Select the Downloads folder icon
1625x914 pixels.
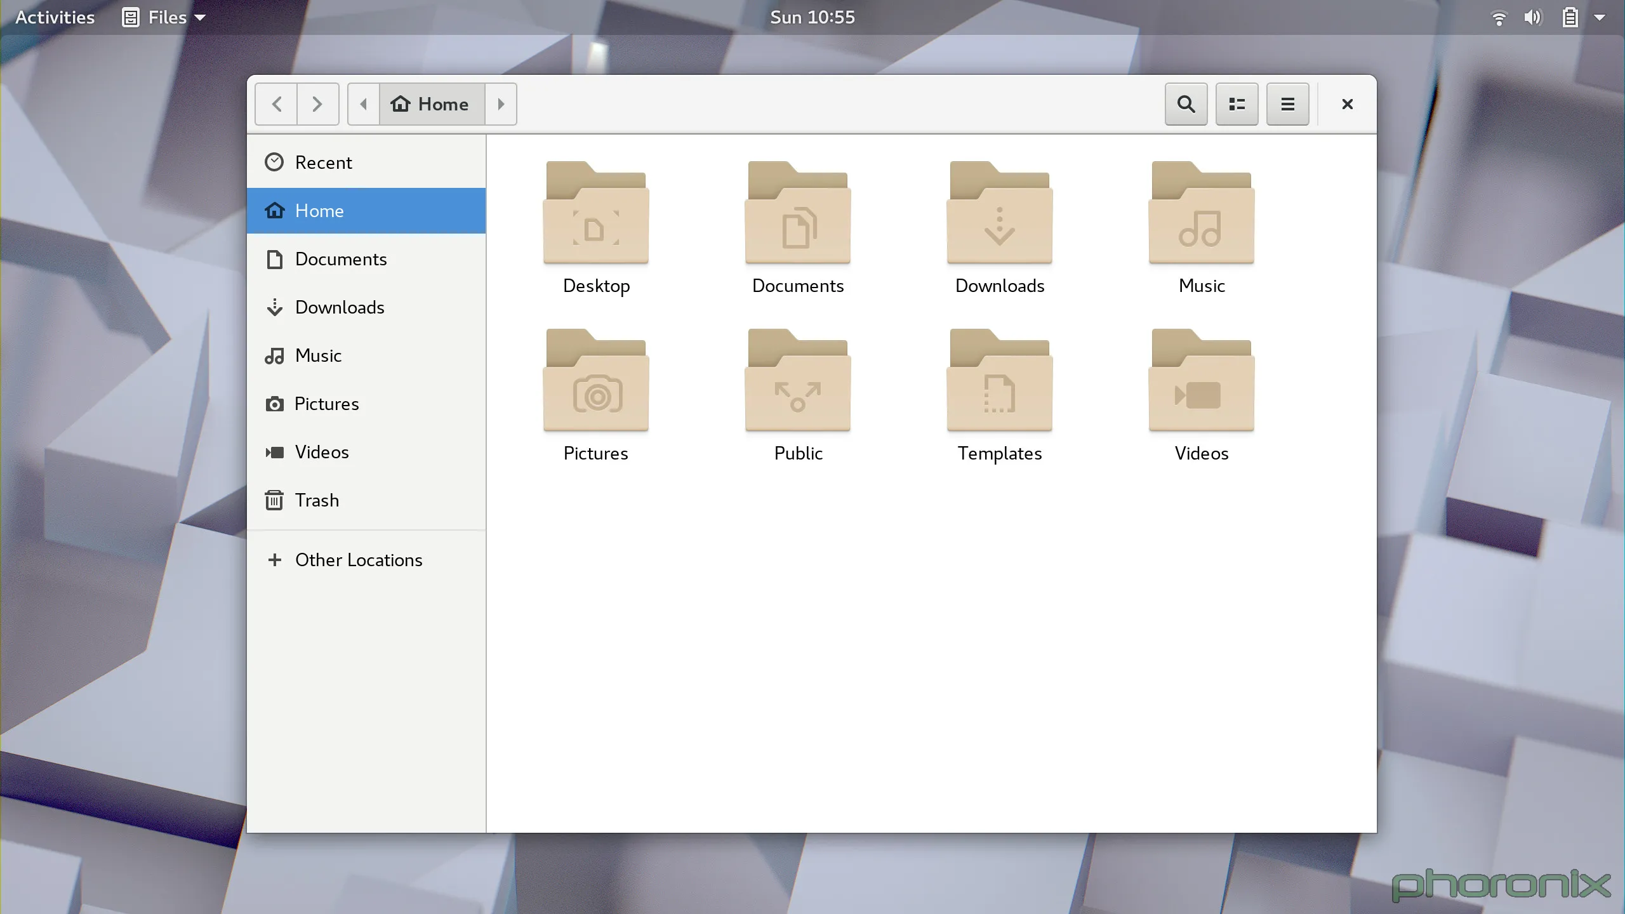(x=999, y=215)
